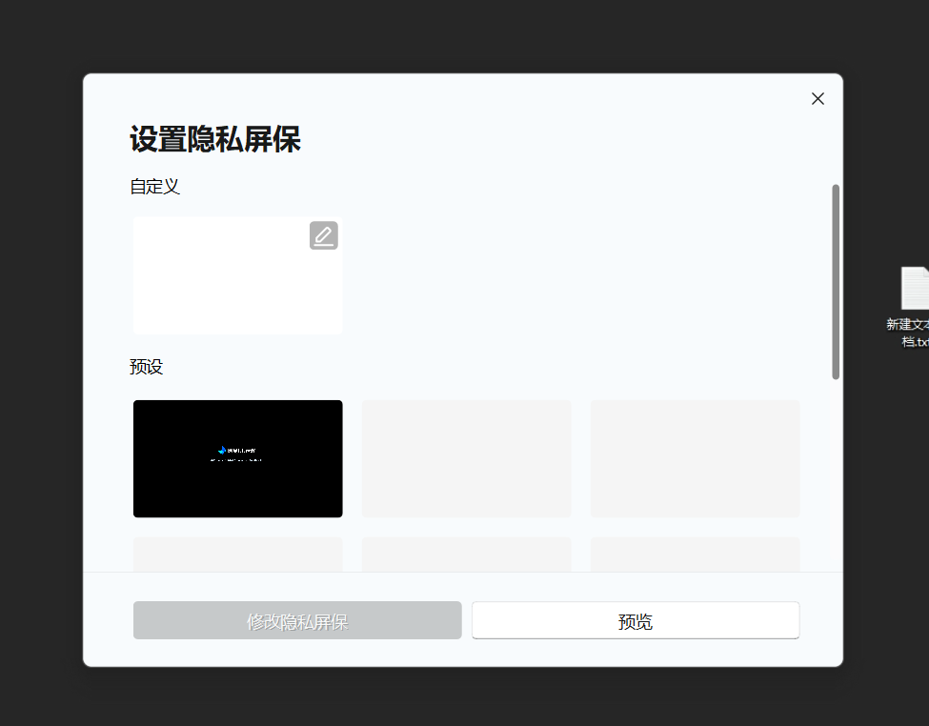Click the 自定义 section label
Screen dimensions: 929x726
coord(154,187)
